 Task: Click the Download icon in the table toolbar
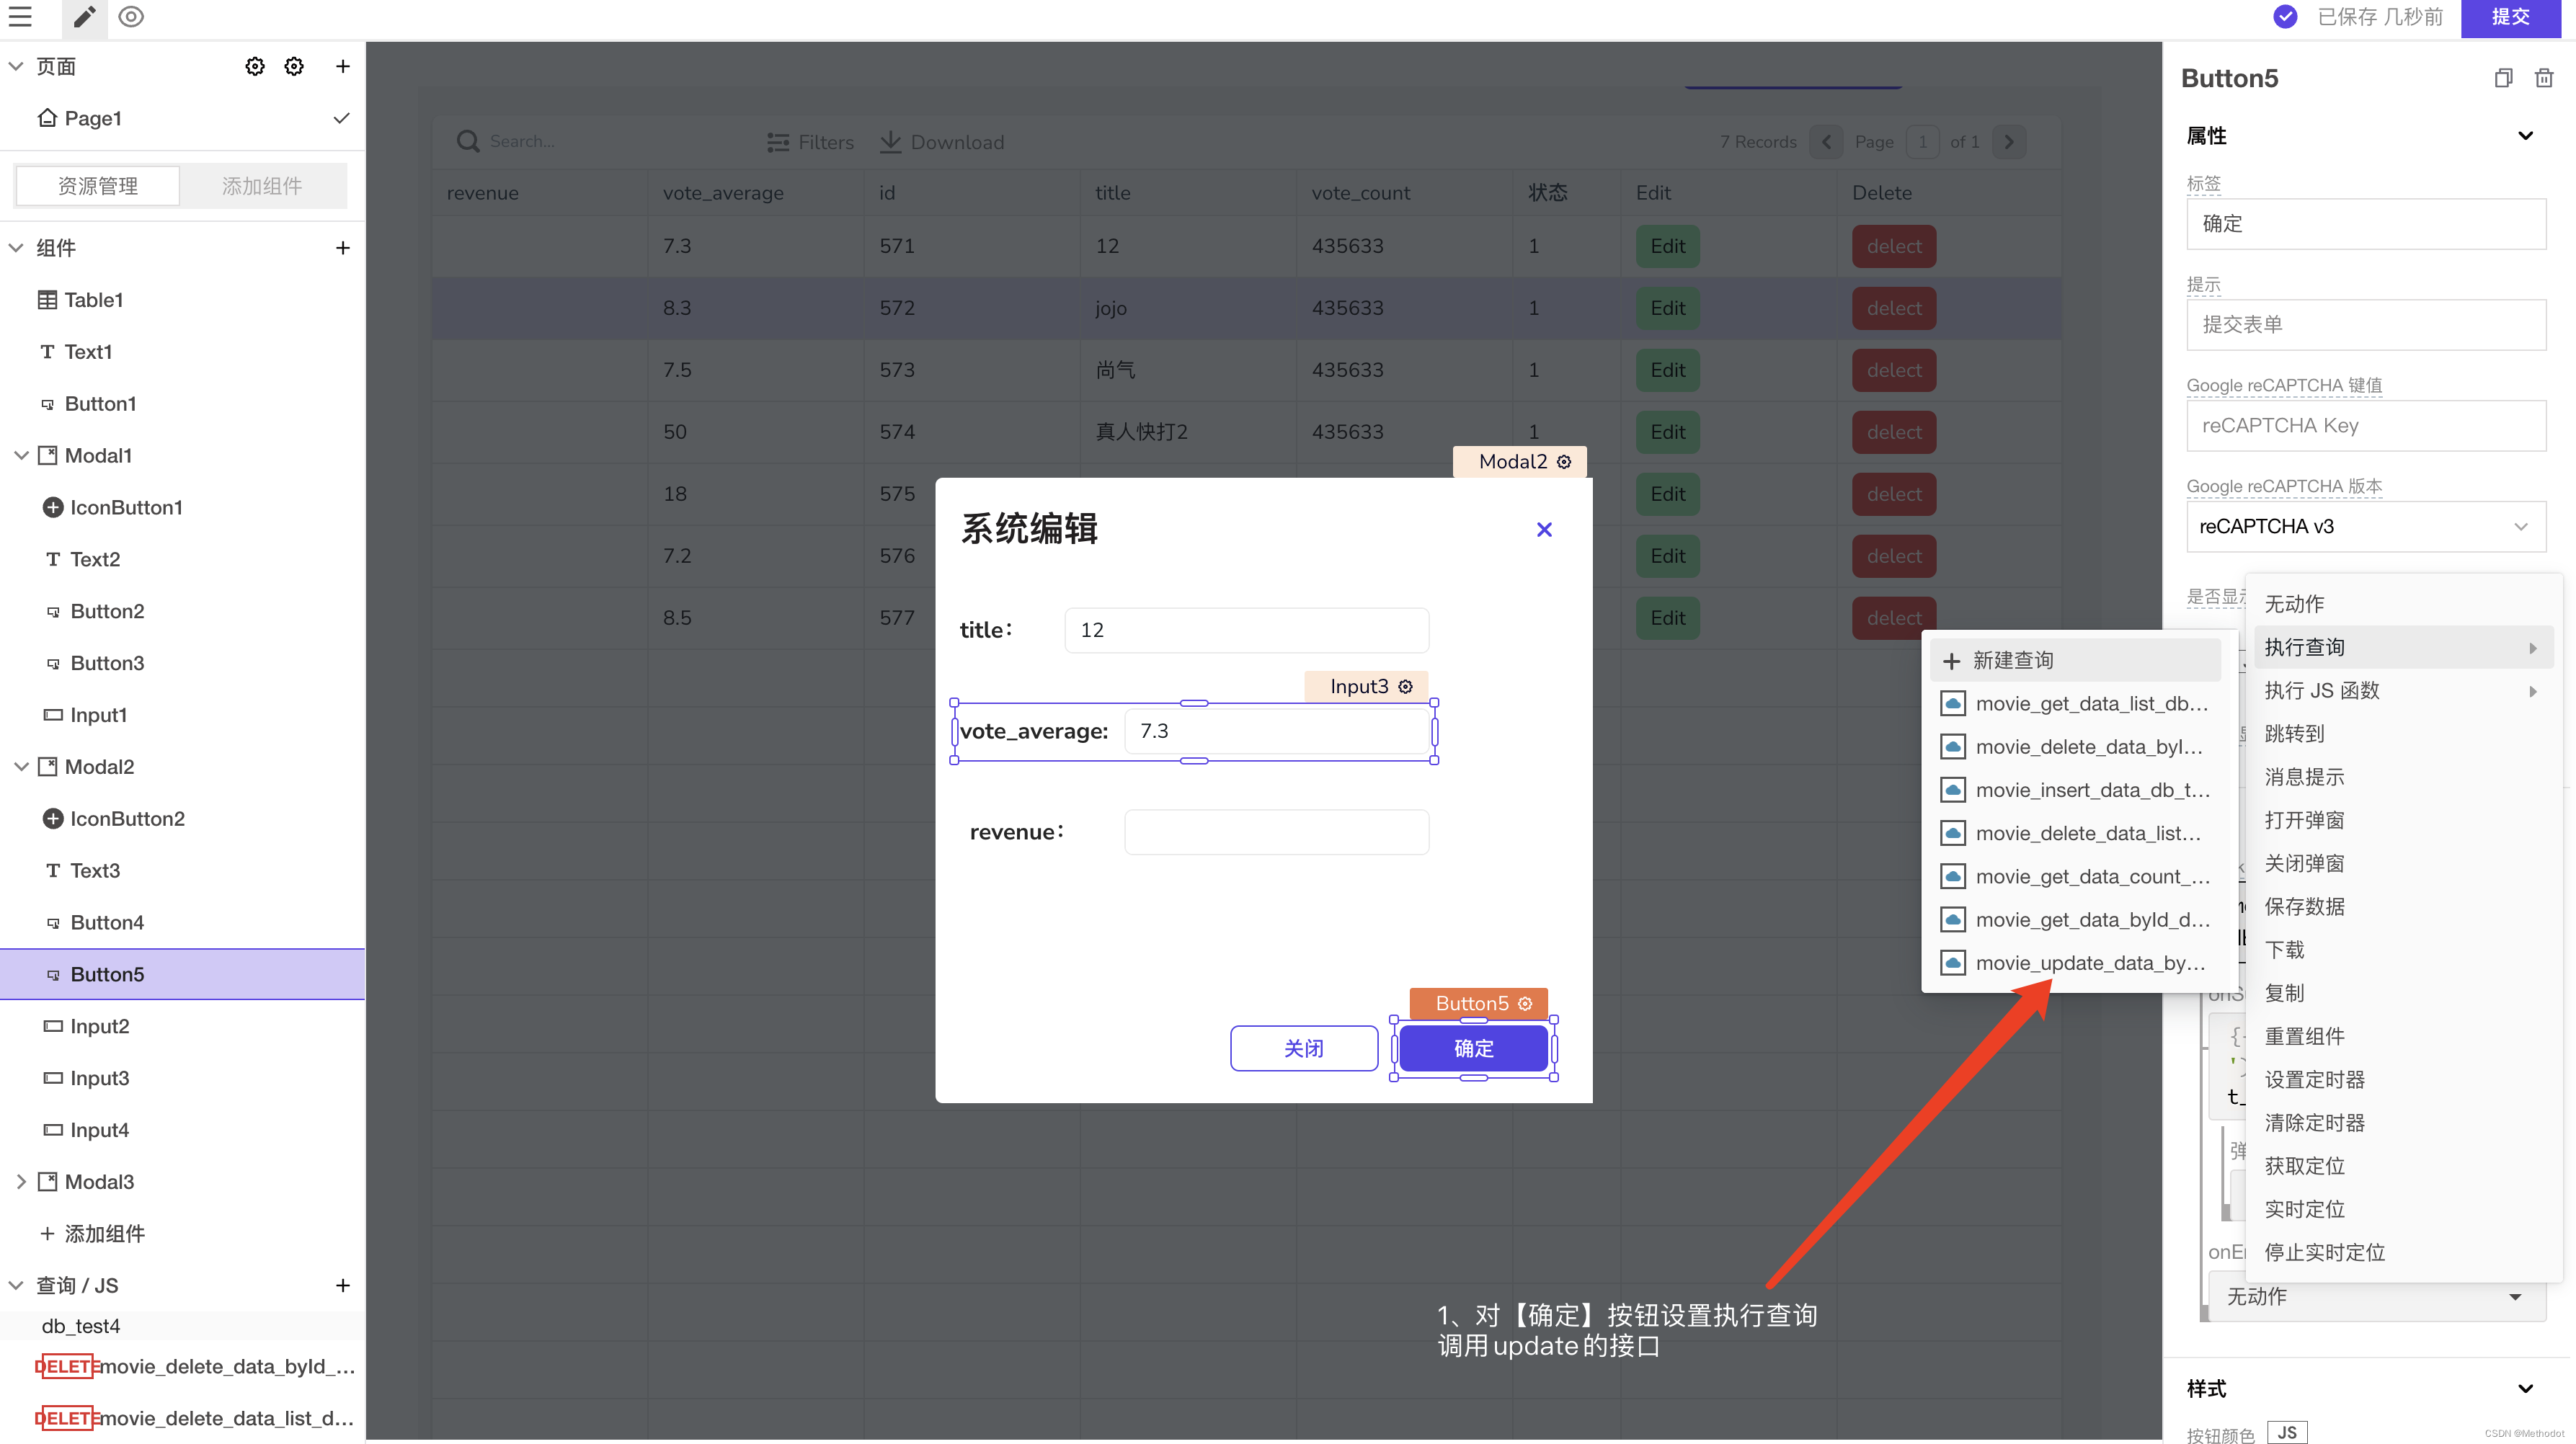pos(890,142)
